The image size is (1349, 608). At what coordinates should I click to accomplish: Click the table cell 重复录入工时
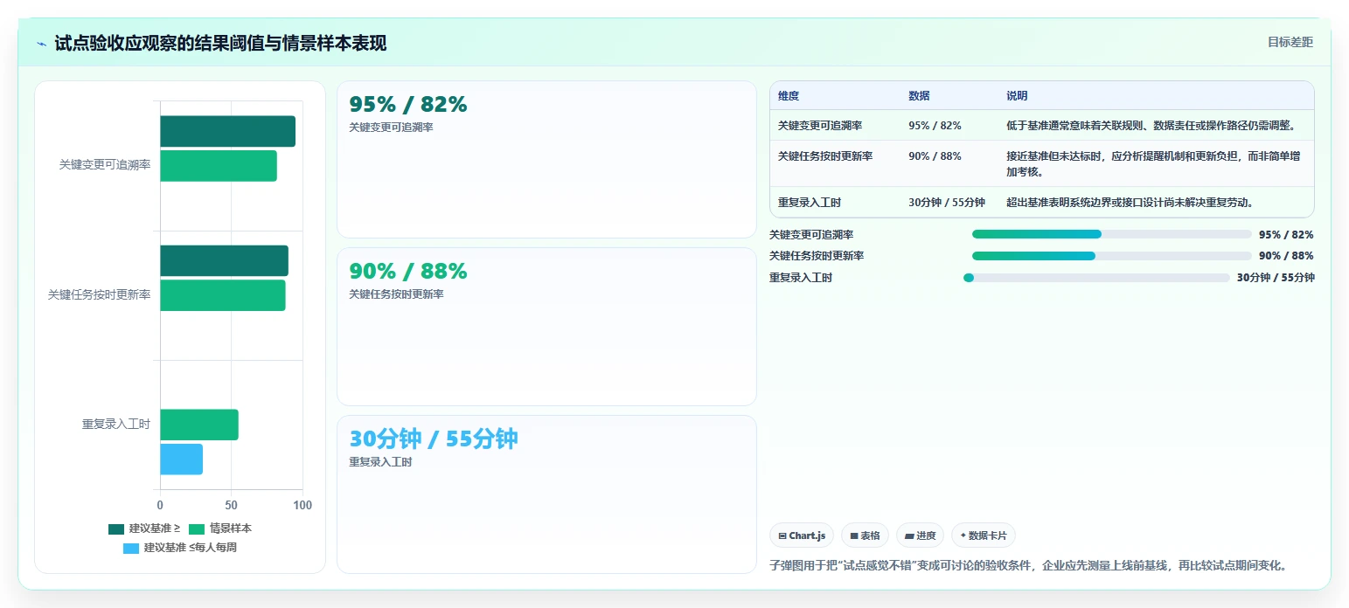tap(810, 203)
